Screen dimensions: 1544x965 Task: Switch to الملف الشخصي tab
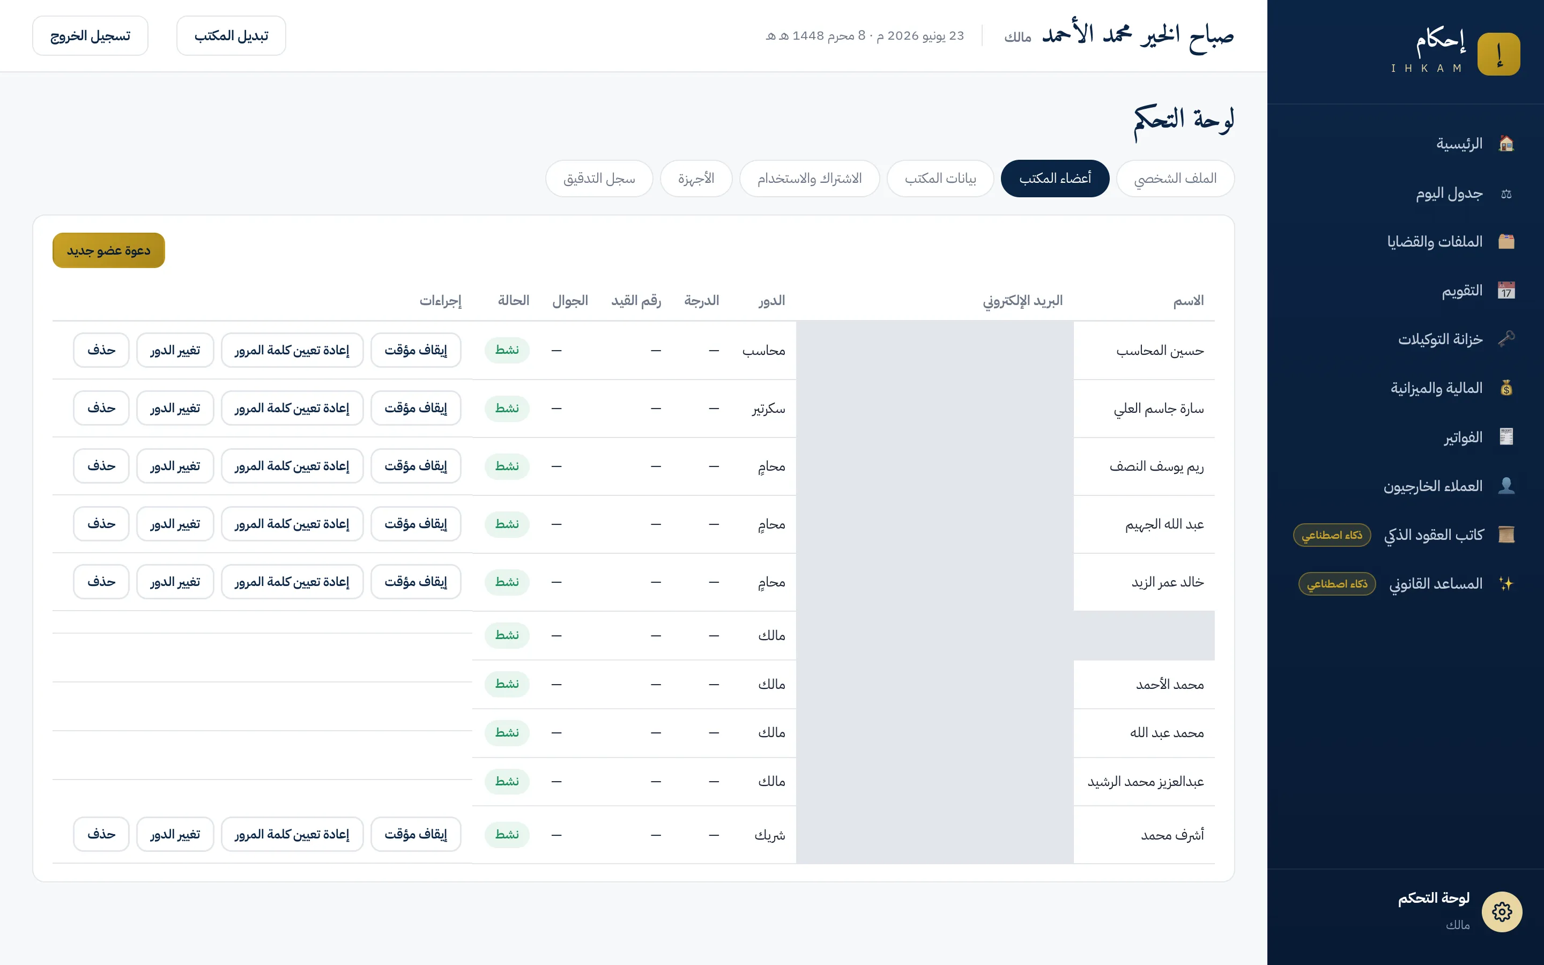pyautogui.click(x=1175, y=179)
